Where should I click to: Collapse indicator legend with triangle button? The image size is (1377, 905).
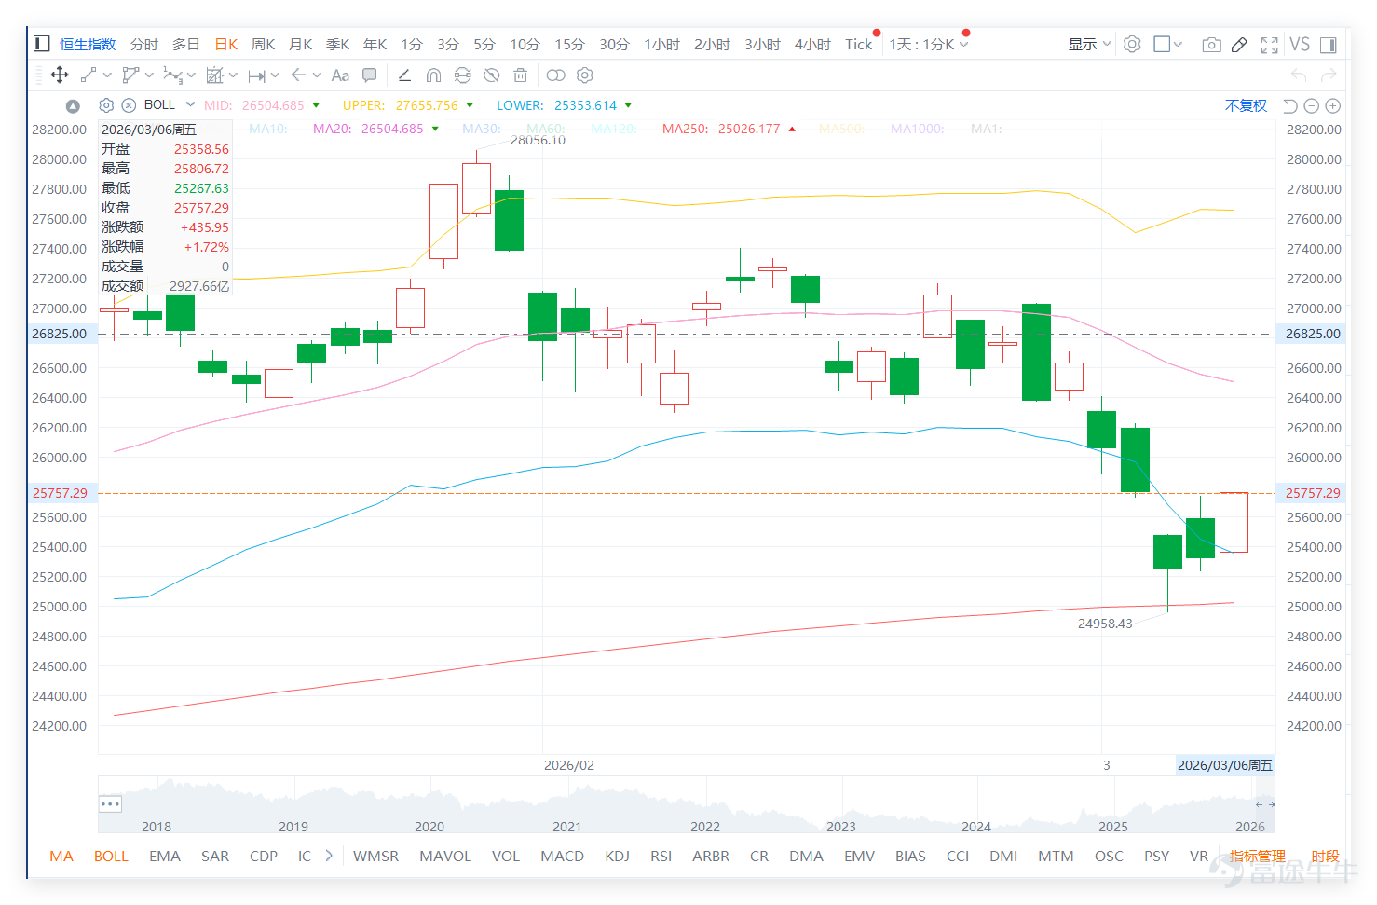pos(73,105)
